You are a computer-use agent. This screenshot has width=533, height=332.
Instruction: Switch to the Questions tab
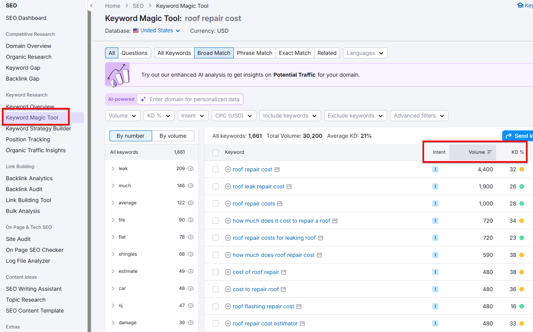(x=135, y=53)
